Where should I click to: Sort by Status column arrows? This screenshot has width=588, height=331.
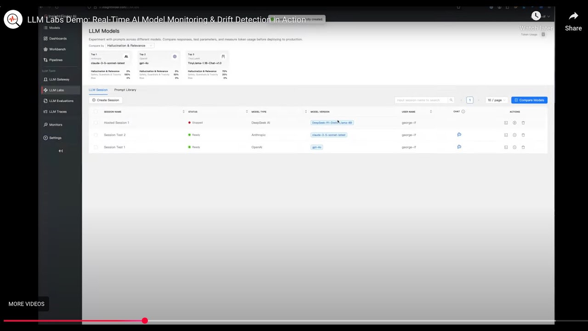(x=247, y=112)
